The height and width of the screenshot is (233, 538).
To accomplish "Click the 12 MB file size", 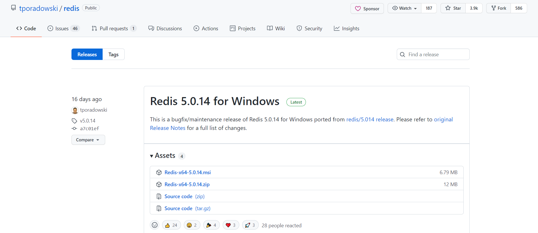I will pos(451,184).
